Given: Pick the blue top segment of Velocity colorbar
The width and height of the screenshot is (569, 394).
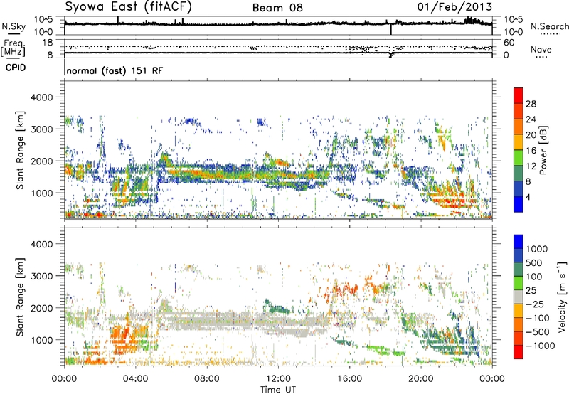Looking at the screenshot, I should tap(519, 242).
